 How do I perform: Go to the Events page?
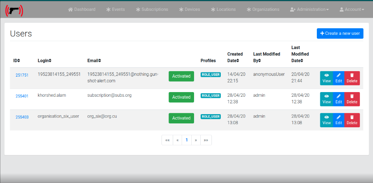click(x=115, y=9)
